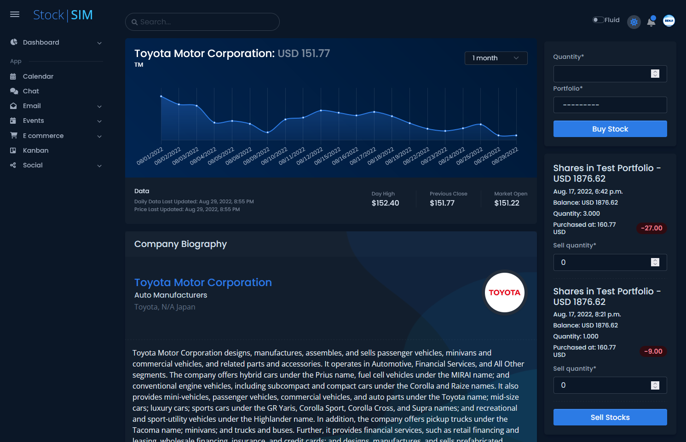686x442 pixels.
Task: Select Kanban in the sidebar
Action: point(35,150)
